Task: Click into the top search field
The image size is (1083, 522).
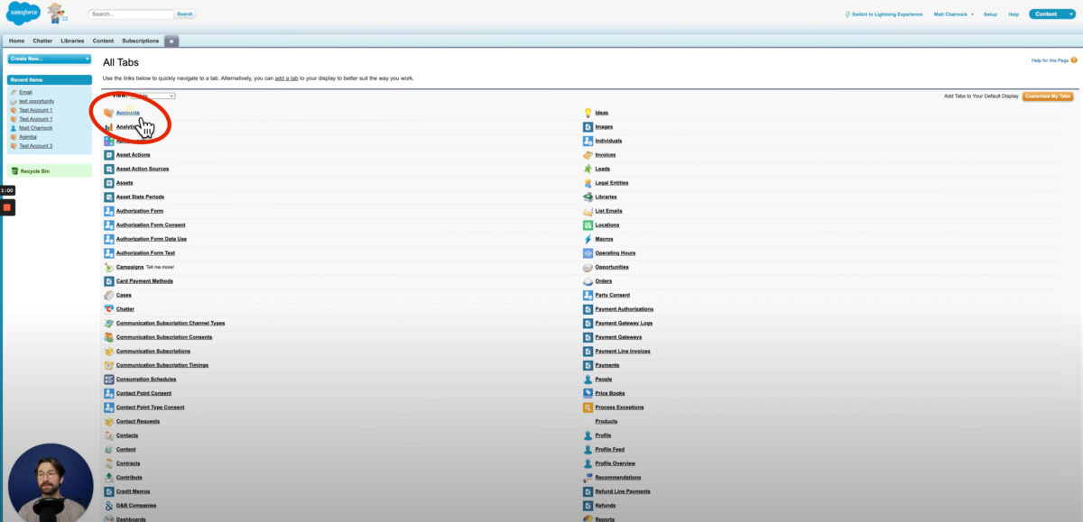Action: click(x=132, y=14)
